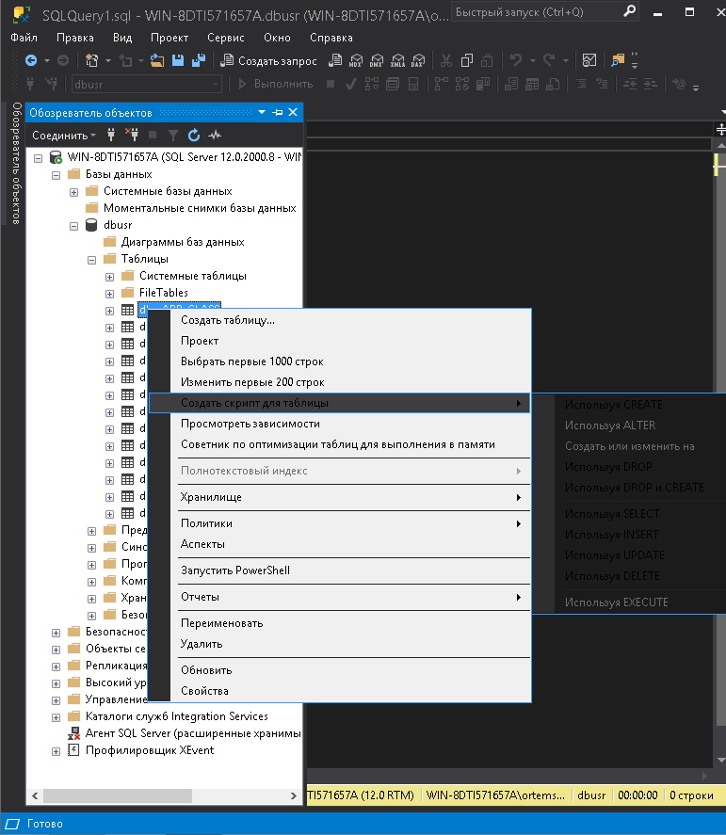Click the Выполнить execute button
The height and width of the screenshot is (835, 726).
pyautogui.click(x=275, y=84)
